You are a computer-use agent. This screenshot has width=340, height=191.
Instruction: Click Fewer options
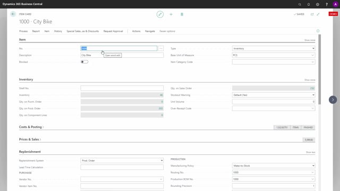coord(167,31)
